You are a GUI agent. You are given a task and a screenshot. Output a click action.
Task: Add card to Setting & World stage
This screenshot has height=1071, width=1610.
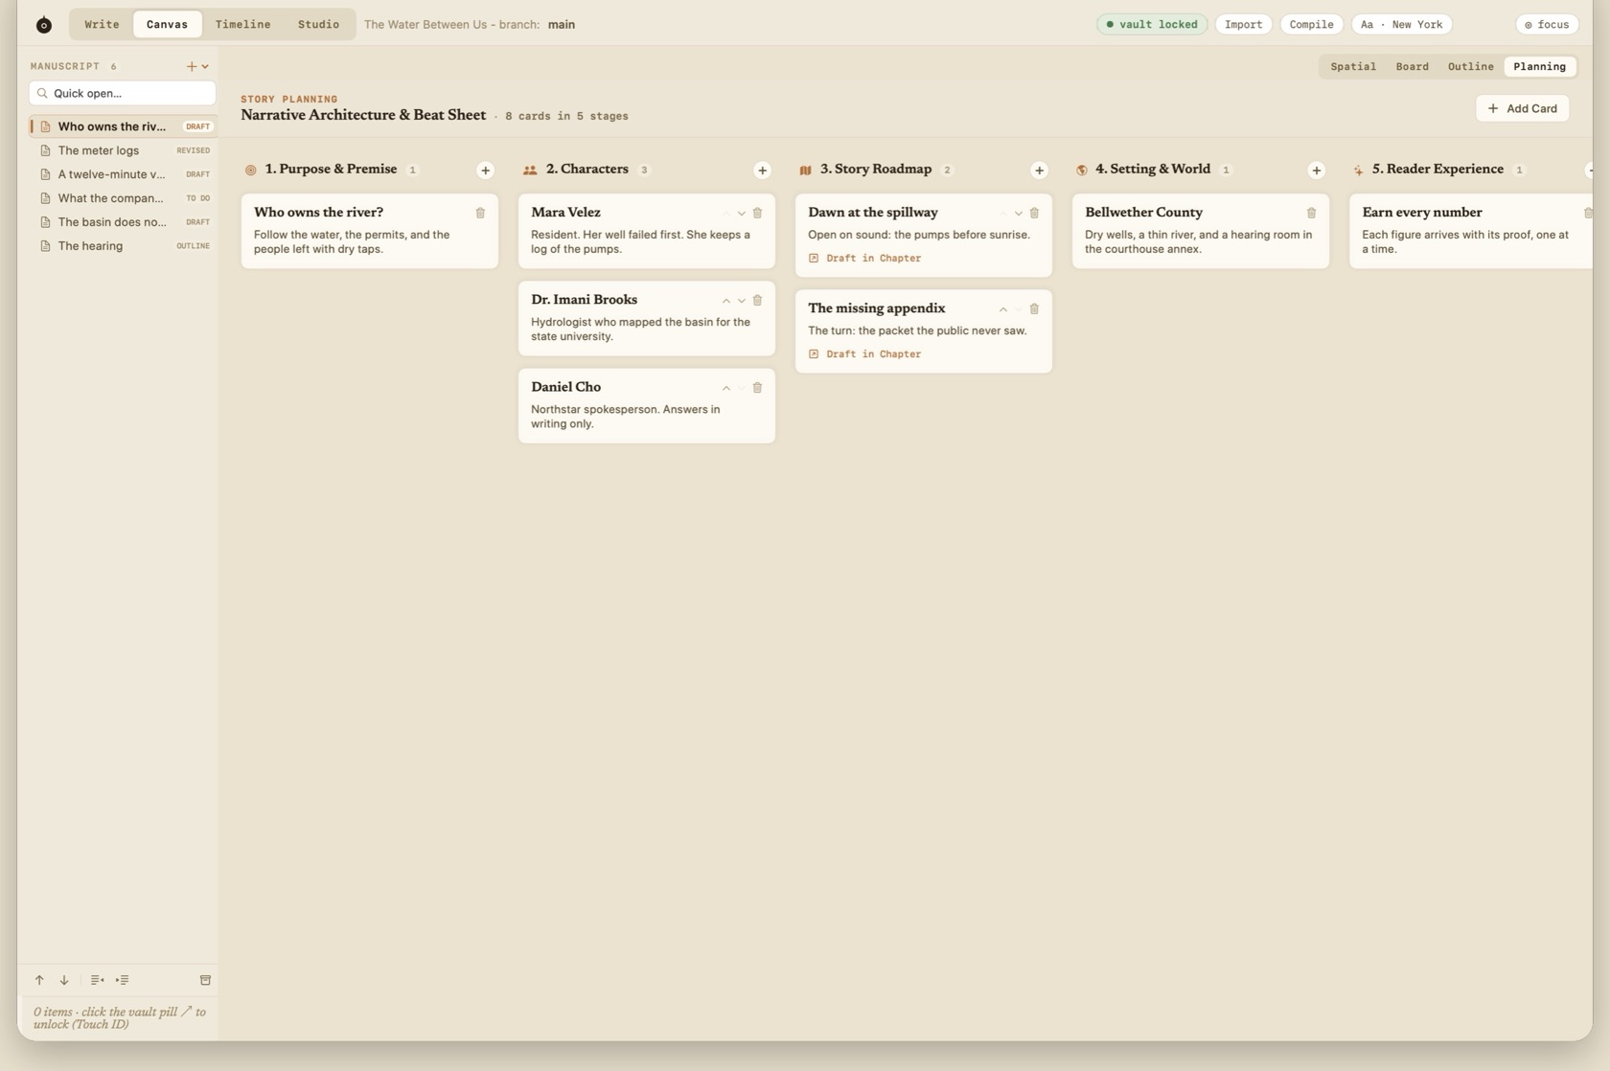(x=1316, y=171)
